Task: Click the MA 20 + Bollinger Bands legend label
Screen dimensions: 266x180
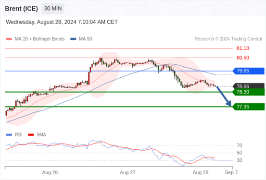Action: pyautogui.click(x=40, y=39)
